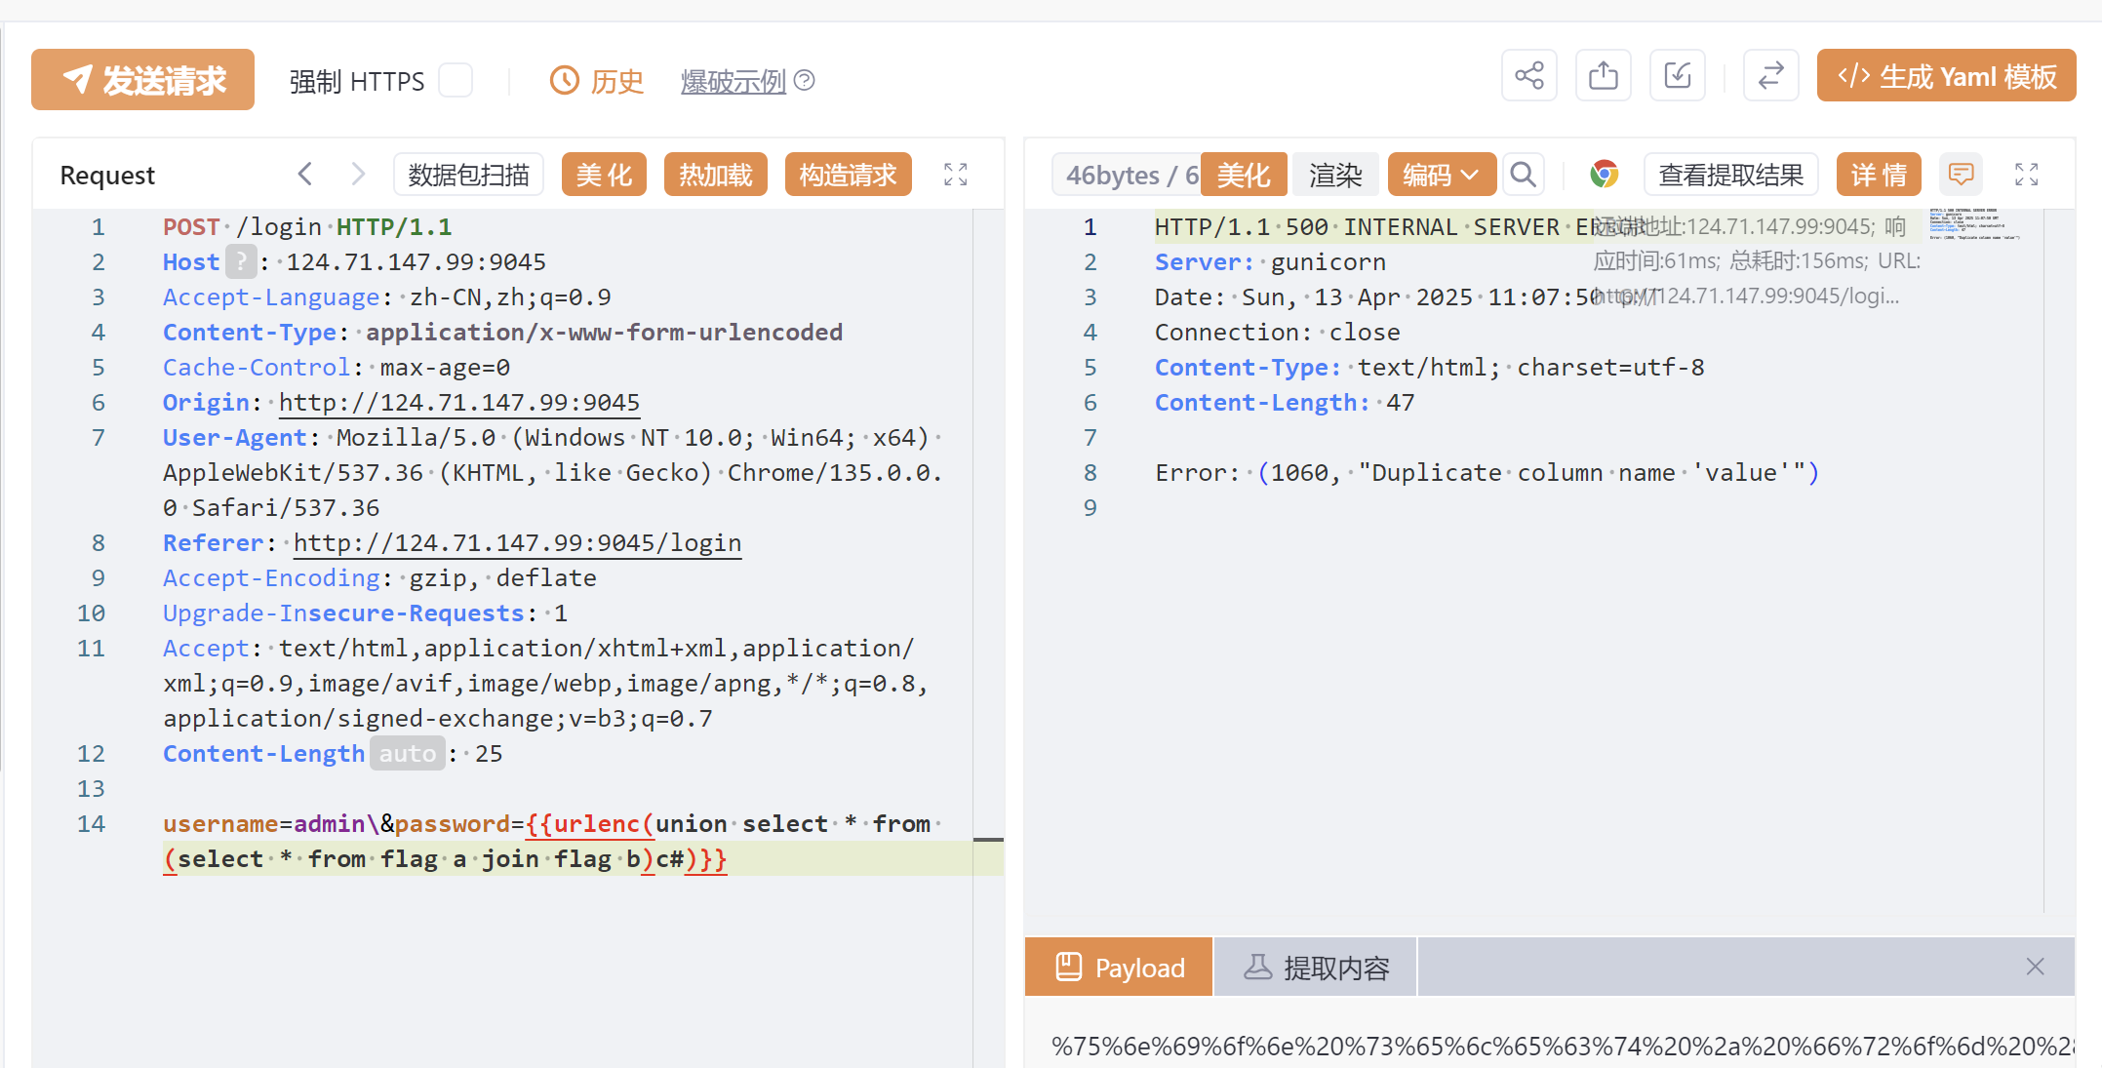Click the Cache-Control header line
2102x1068 pixels.
[x=337, y=367]
